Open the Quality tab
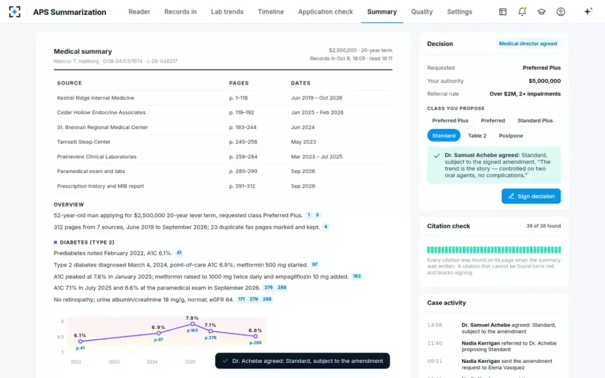 click(x=422, y=12)
